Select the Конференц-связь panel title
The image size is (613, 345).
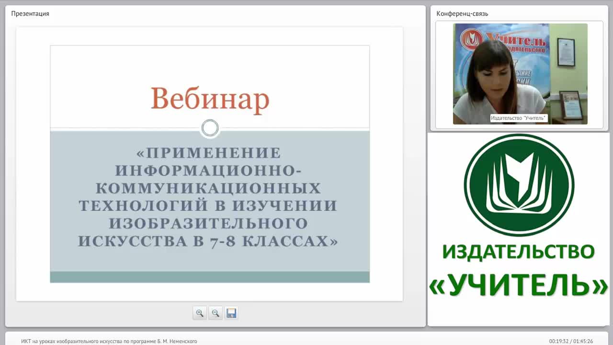462,13
